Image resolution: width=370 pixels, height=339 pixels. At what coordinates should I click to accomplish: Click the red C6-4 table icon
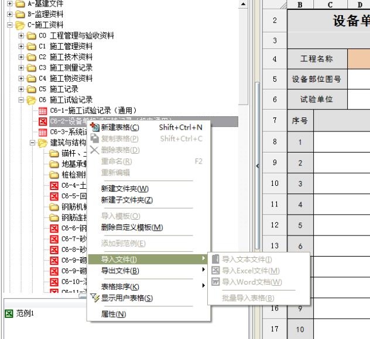point(54,186)
